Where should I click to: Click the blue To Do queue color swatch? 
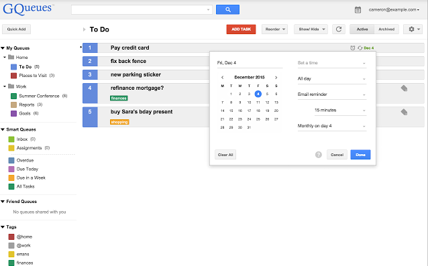click(x=13, y=67)
